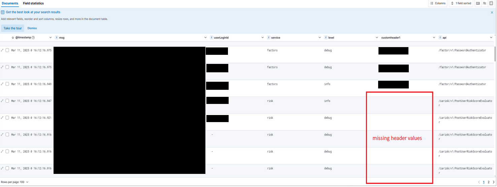Viewport: 497px width, 187px height.
Task: Open the keyboard shortcuts icon
Action: pos(478,3)
